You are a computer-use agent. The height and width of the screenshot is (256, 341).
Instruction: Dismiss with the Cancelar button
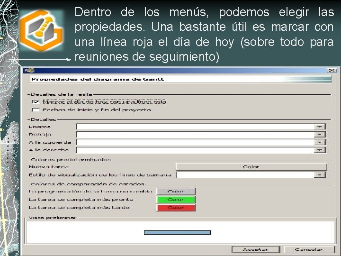309,249
